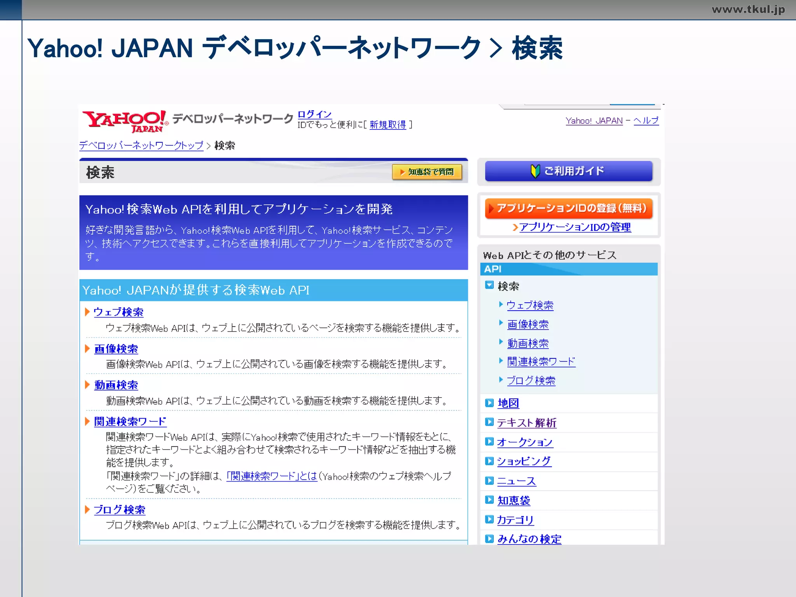Screen dimensions: 796x597
Task: Click the beginner leaf icon on ご利用ガイド
Action: (535, 171)
